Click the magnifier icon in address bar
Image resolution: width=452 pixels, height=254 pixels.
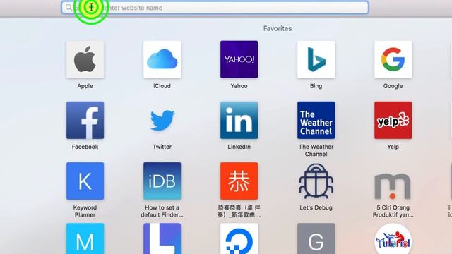[x=69, y=8]
